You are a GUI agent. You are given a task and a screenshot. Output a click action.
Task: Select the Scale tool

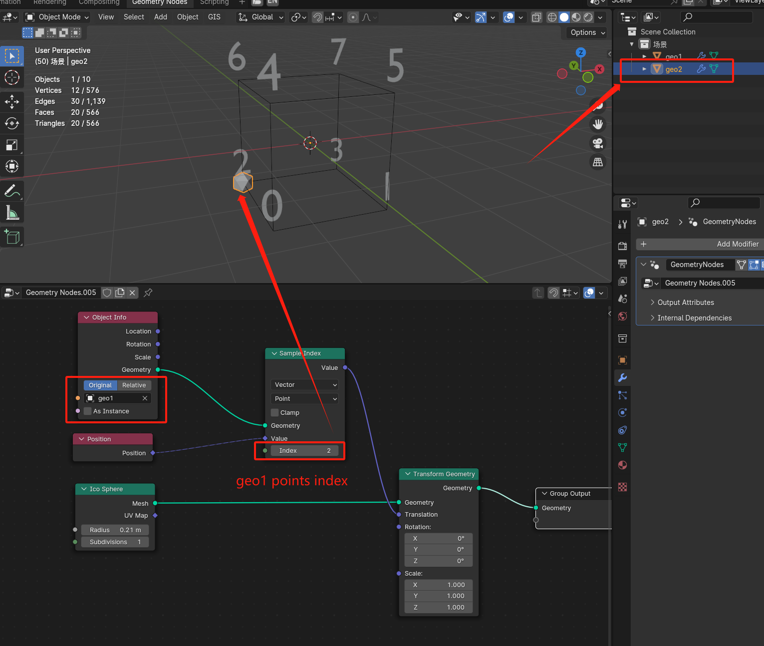pos(12,145)
